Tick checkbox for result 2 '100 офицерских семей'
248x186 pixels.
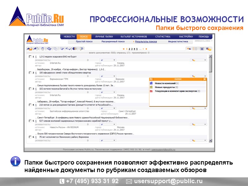point(30,73)
